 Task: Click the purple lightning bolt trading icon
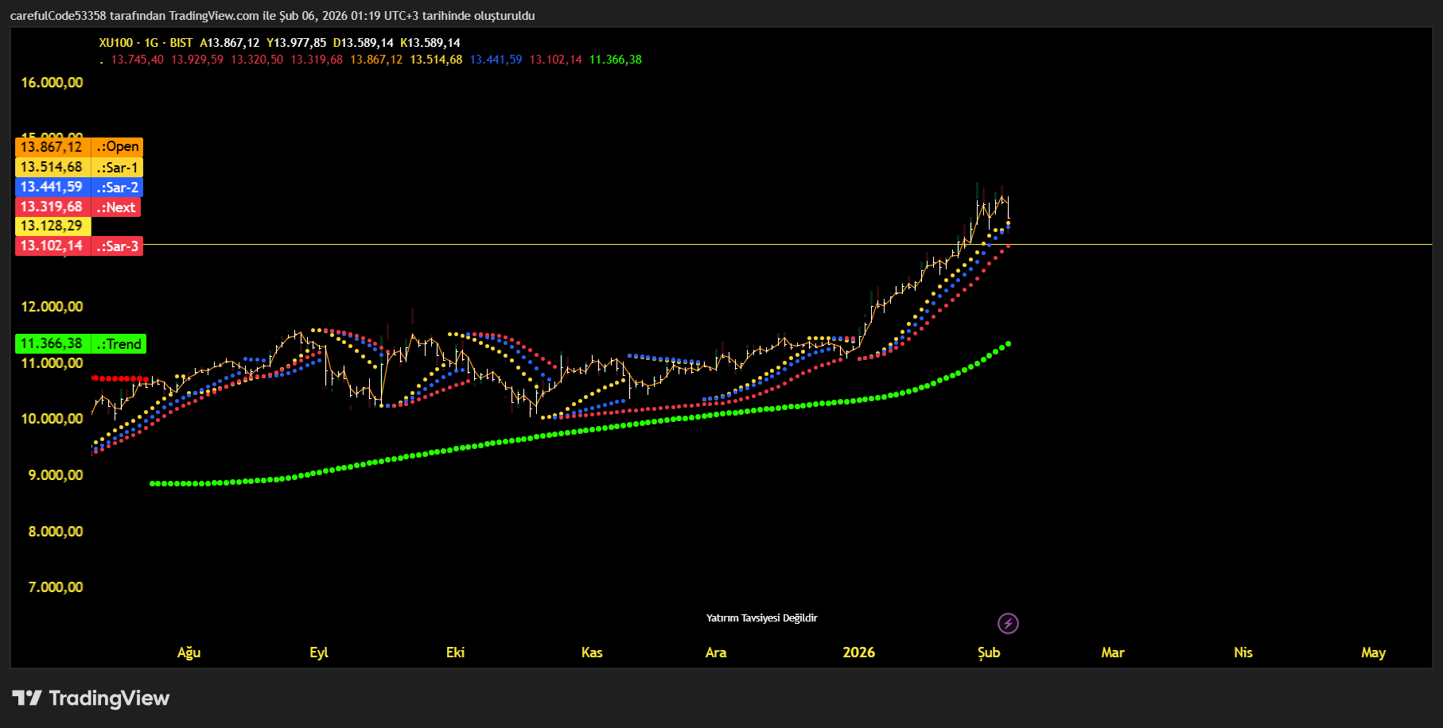1007,623
